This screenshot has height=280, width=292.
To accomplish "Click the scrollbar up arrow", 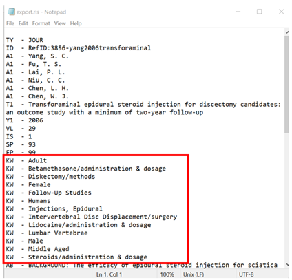I will (x=287, y=32).
